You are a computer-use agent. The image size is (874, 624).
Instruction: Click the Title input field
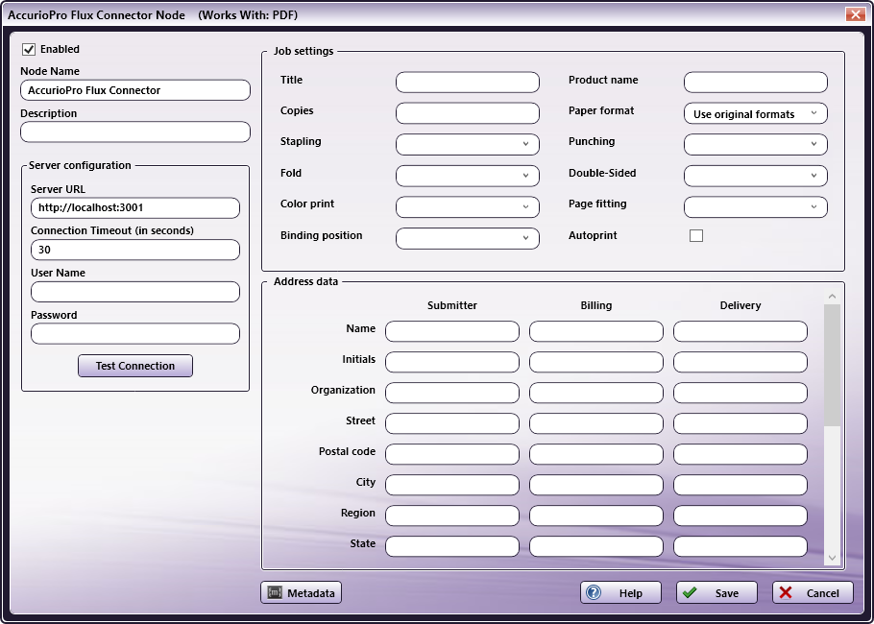click(468, 82)
